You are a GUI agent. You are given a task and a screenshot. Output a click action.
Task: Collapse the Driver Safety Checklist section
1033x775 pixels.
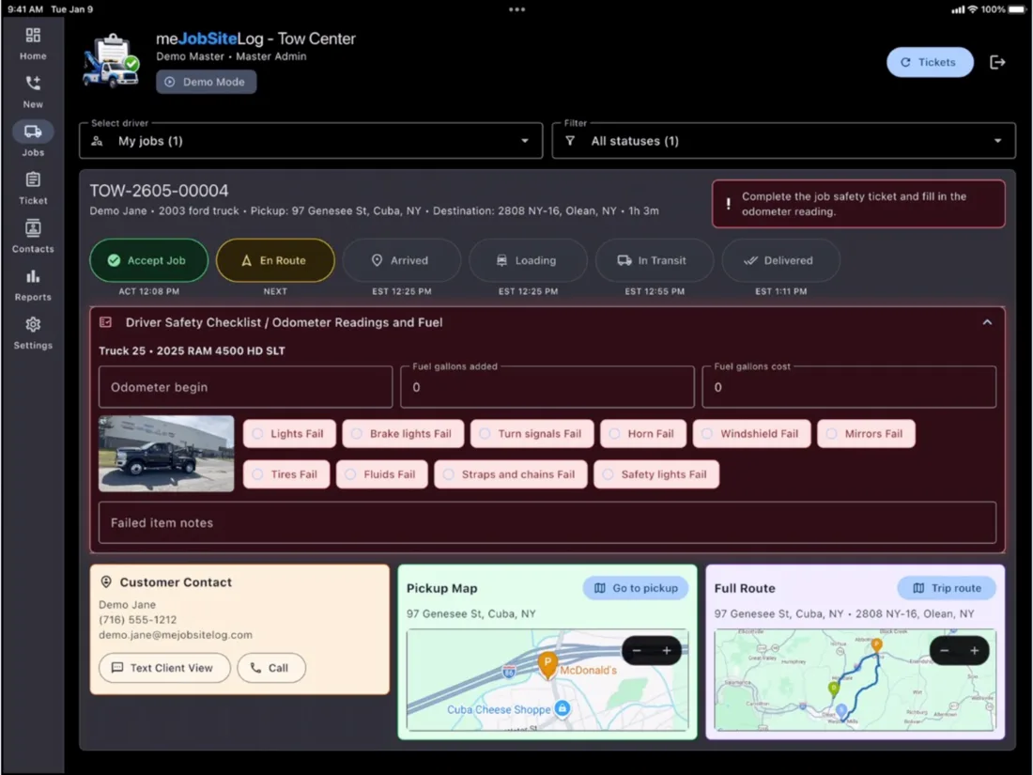pyautogui.click(x=987, y=322)
